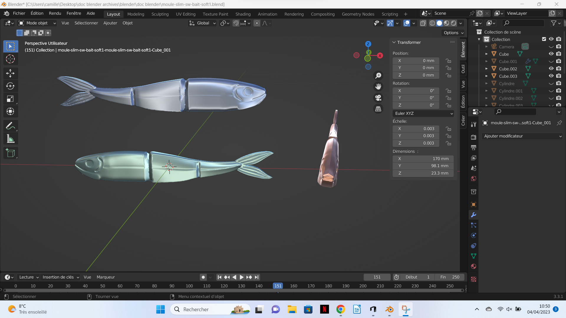Jump to the last frame
Viewport: 566px width, 318px height.
point(257,277)
